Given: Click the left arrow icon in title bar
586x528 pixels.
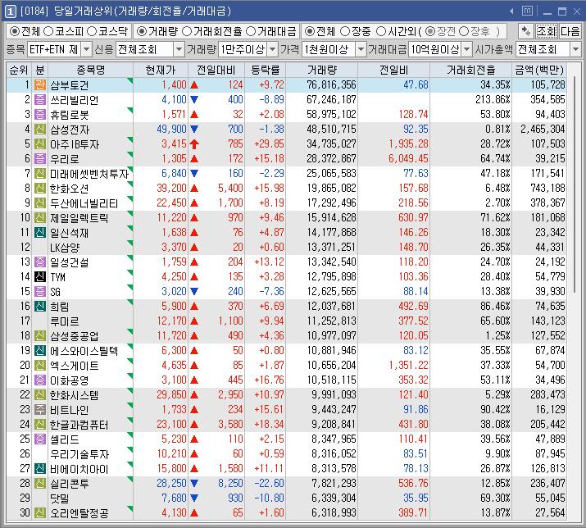Looking at the screenshot, I should pyautogui.click(x=511, y=11).
